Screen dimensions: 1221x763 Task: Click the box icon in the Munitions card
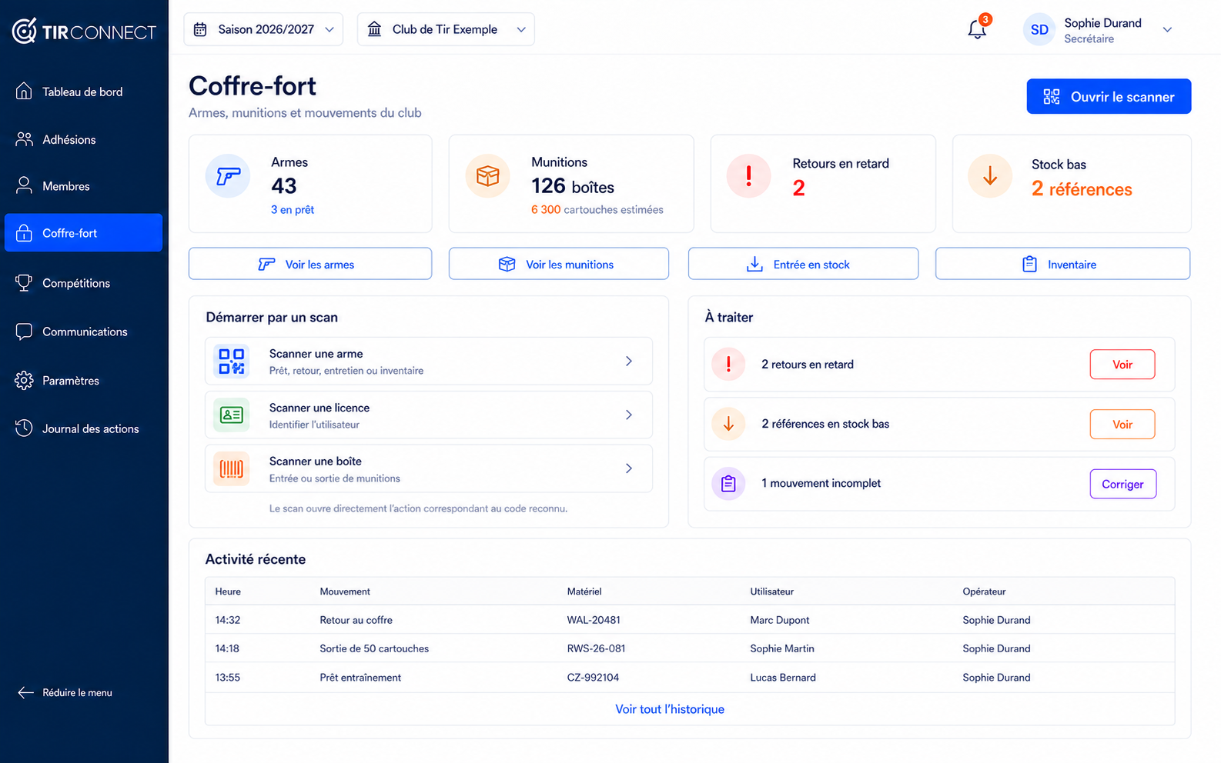coord(487,176)
